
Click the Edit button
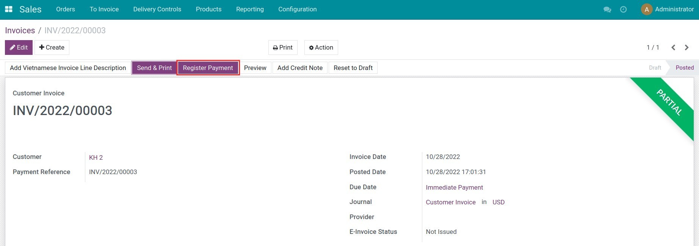[19, 47]
